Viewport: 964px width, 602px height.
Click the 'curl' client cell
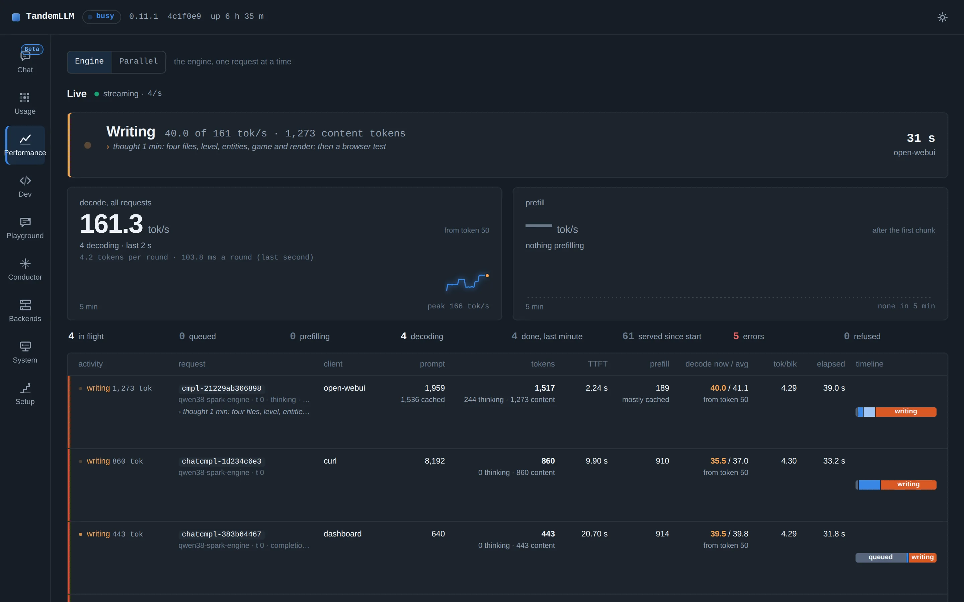click(330, 461)
